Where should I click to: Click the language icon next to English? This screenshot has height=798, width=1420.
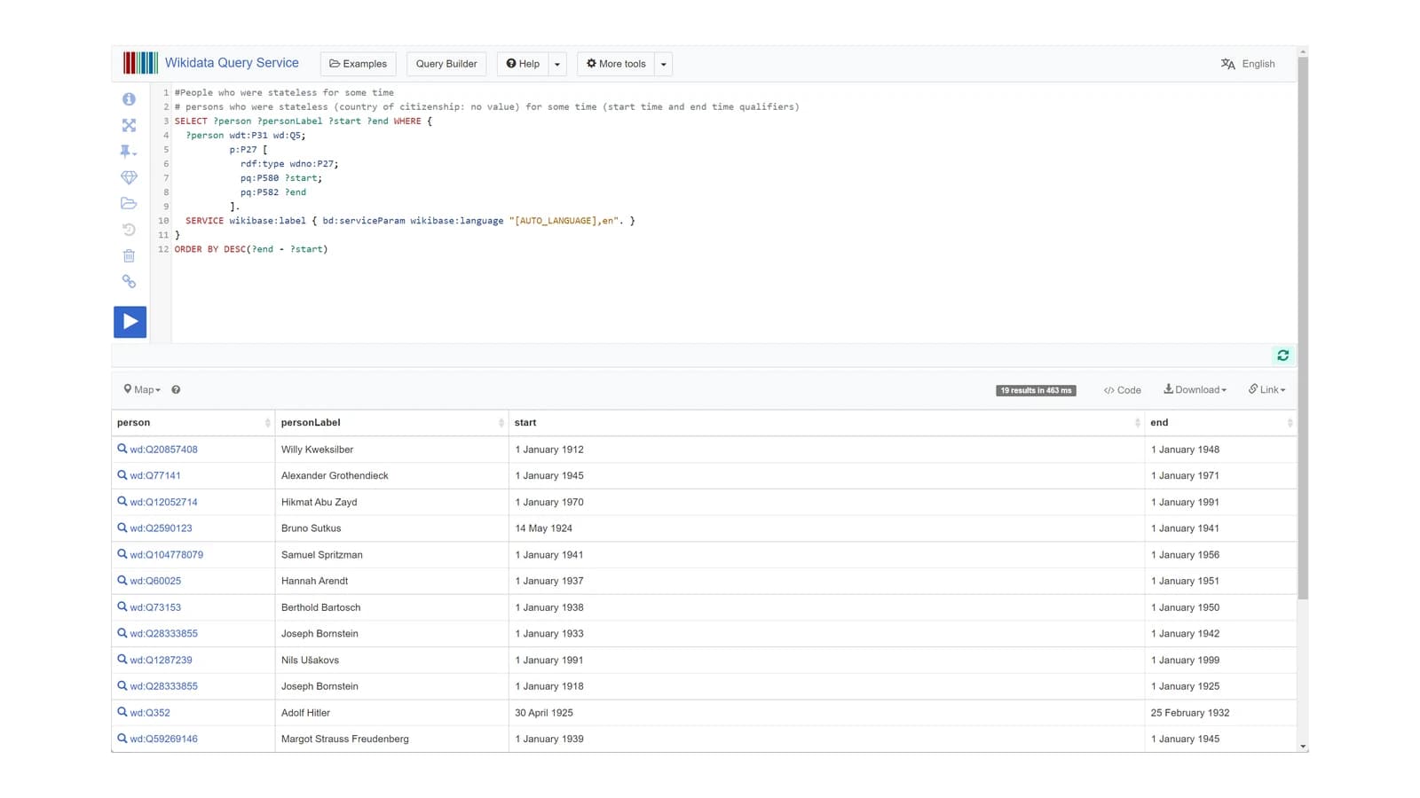1227,64
